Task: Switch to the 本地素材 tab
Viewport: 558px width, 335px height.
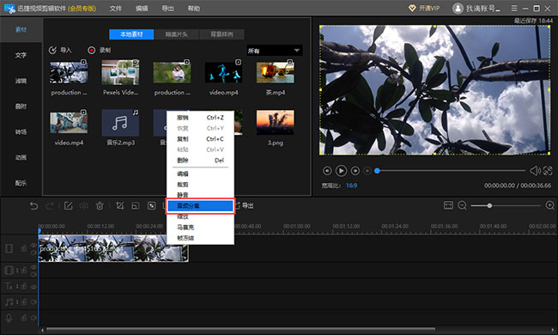Action: 131,34
